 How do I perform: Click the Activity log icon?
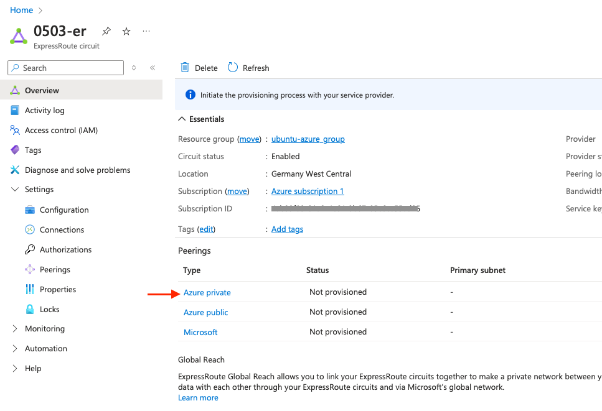point(15,111)
